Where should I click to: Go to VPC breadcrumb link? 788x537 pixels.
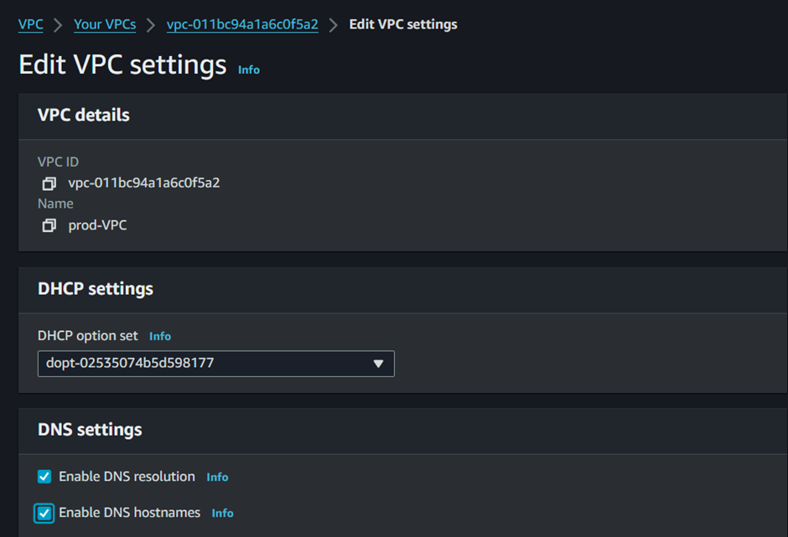(x=31, y=24)
